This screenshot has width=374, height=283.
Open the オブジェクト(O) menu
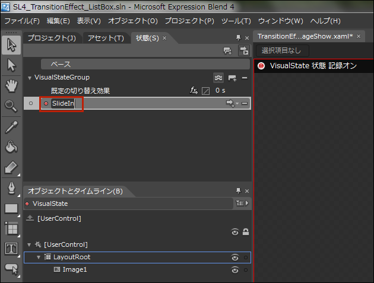[x=133, y=21]
